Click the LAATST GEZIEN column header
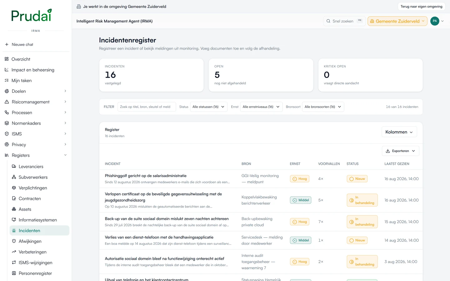The height and width of the screenshot is (281, 450). tap(397, 164)
